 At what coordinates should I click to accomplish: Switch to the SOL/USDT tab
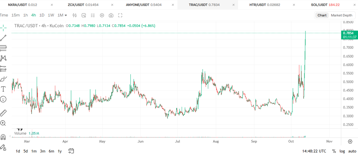tap(325, 5)
